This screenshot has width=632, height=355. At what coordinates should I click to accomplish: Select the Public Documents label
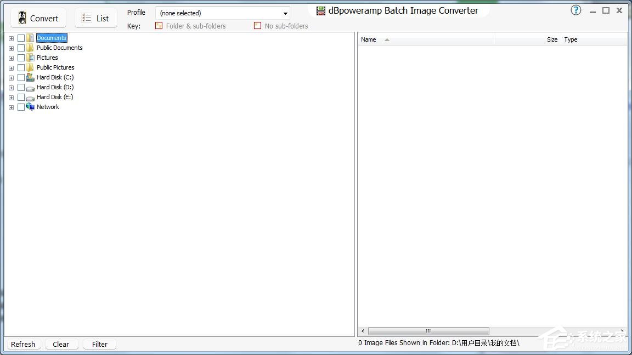[60, 48]
